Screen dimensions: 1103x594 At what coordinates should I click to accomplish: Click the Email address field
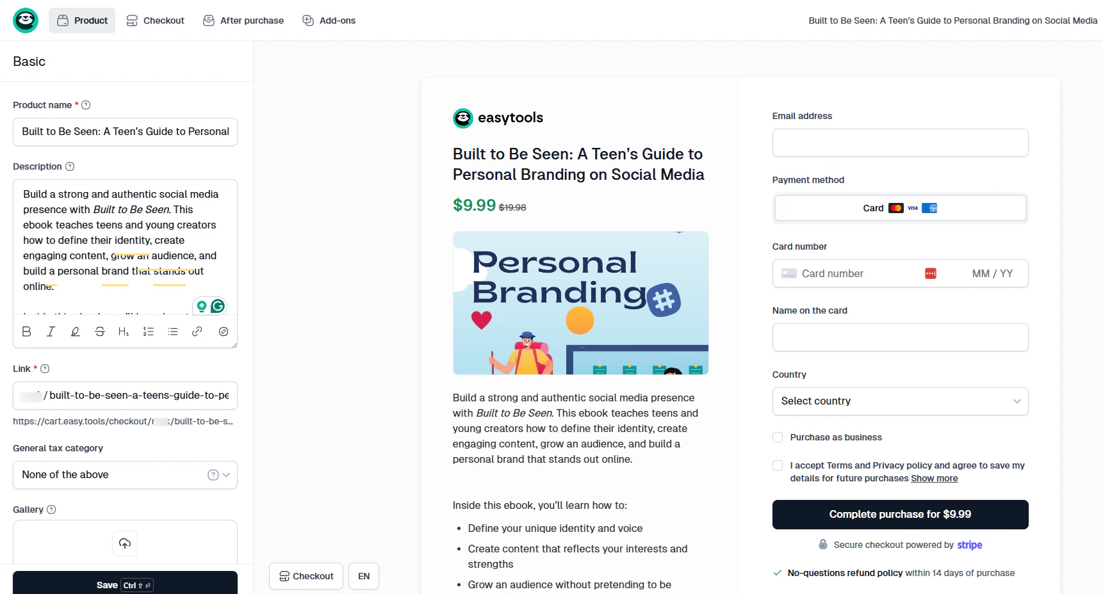[900, 143]
